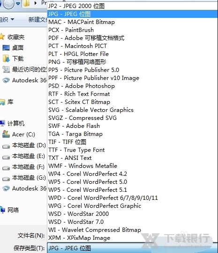Viewport: 218px width, 253px height.
Task: Choose WP5 - Corel WordPerfect 5.1
Action: (x=132, y=190)
